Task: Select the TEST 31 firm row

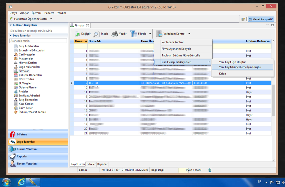Action: click(x=171, y=83)
